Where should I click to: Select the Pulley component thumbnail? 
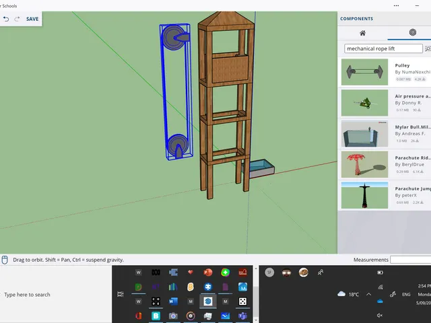pos(364,72)
